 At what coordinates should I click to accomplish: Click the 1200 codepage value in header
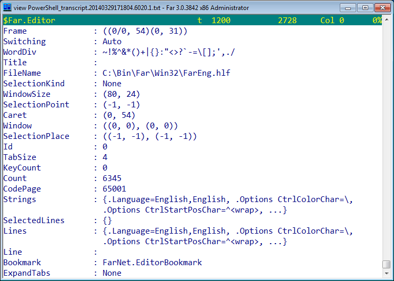tap(221, 21)
